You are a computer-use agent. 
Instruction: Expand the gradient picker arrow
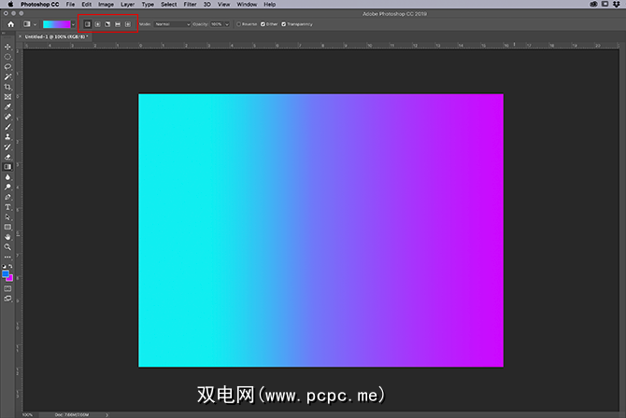pyautogui.click(x=74, y=23)
